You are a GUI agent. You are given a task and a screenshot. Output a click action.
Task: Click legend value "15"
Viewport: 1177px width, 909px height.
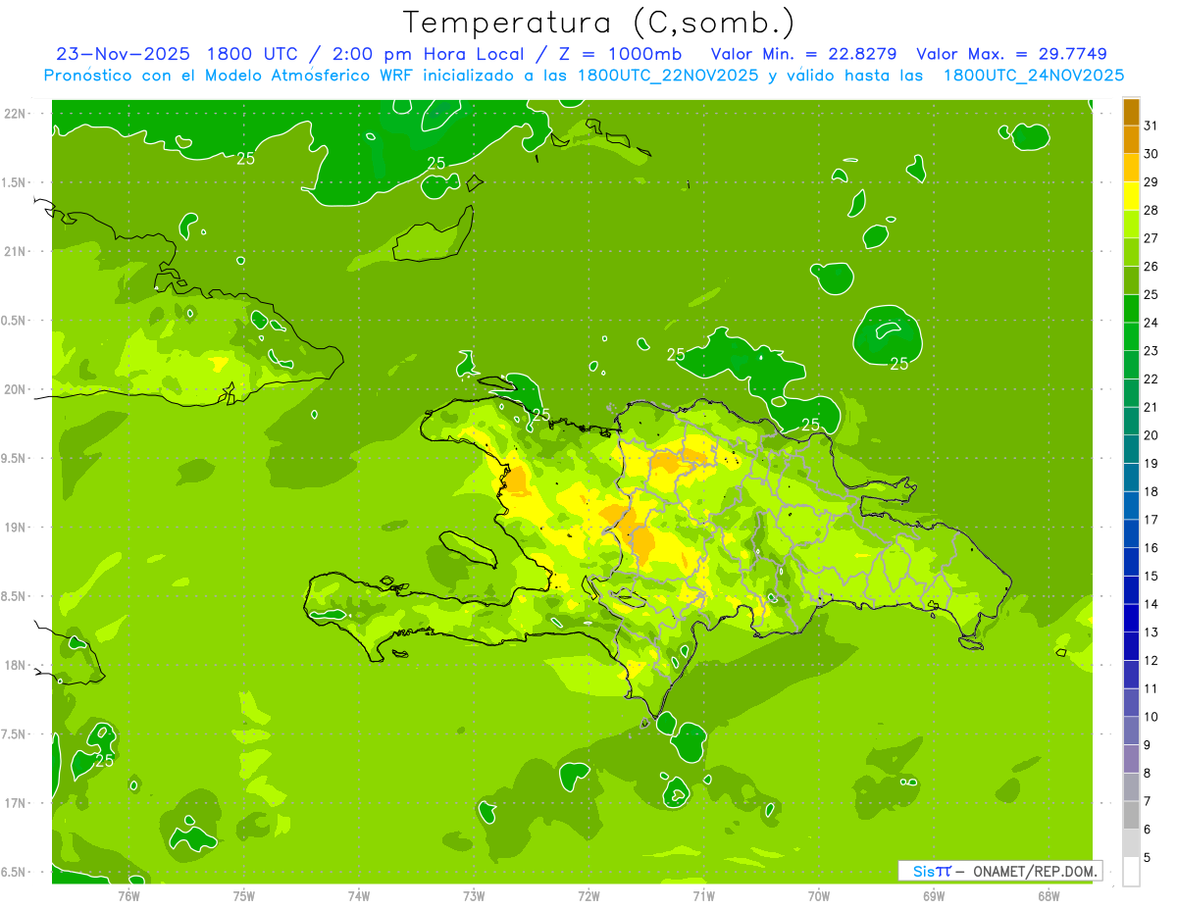coord(1151,576)
